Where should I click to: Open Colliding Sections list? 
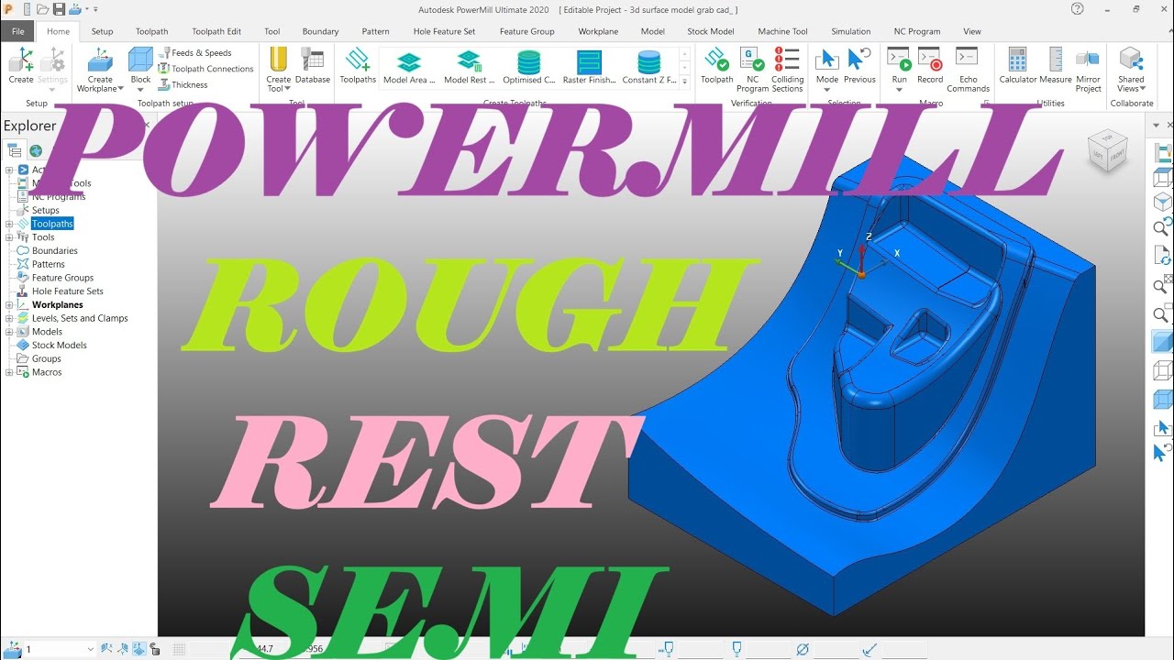click(787, 70)
